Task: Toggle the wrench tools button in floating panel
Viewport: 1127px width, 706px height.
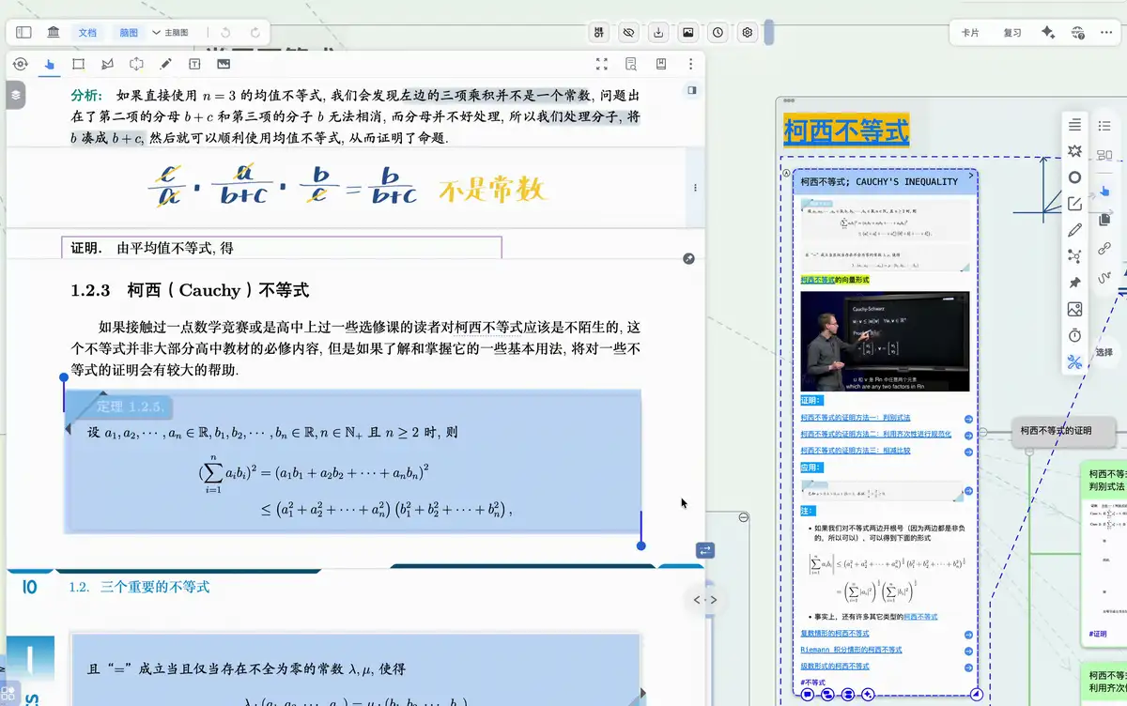Action: click(1075, 361)
